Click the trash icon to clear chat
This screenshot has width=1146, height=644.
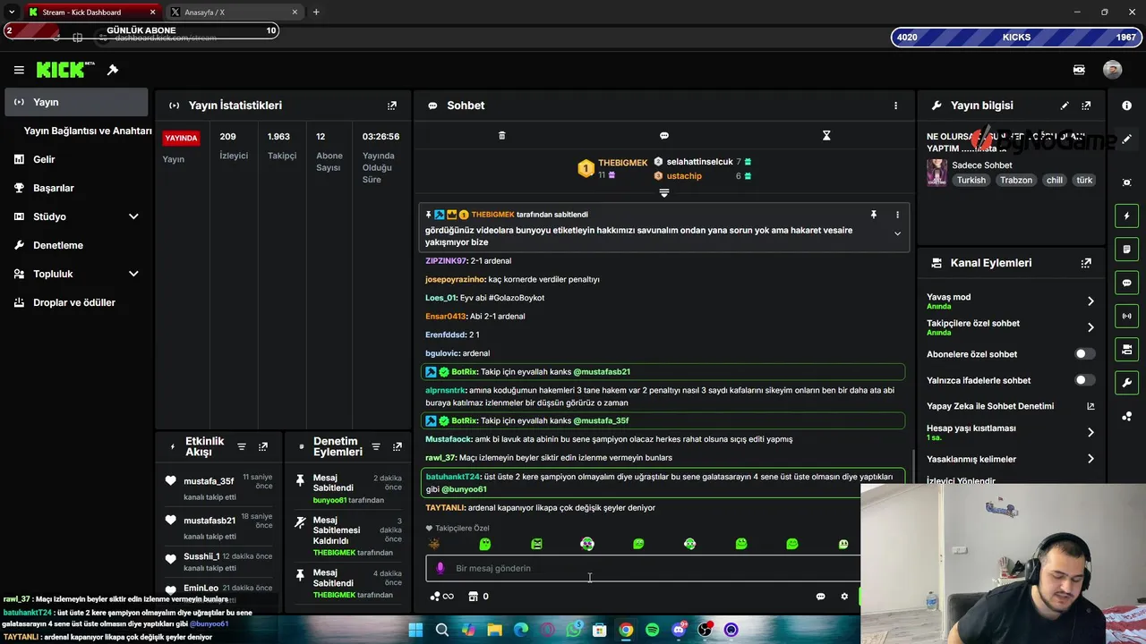point(501,135)
